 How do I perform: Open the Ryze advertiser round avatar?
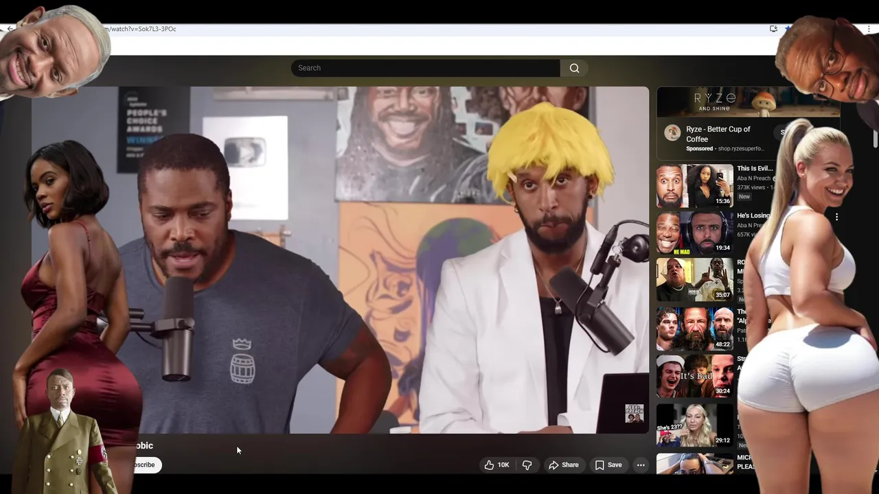[672, 132]
